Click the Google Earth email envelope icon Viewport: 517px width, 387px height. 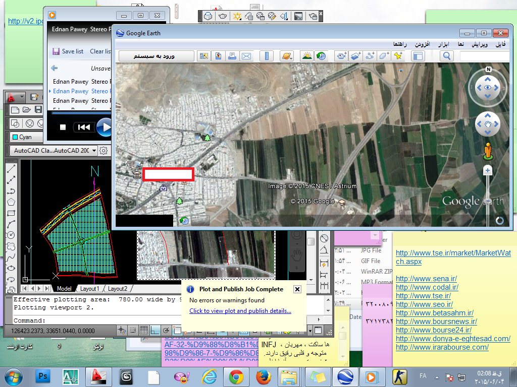246,56
